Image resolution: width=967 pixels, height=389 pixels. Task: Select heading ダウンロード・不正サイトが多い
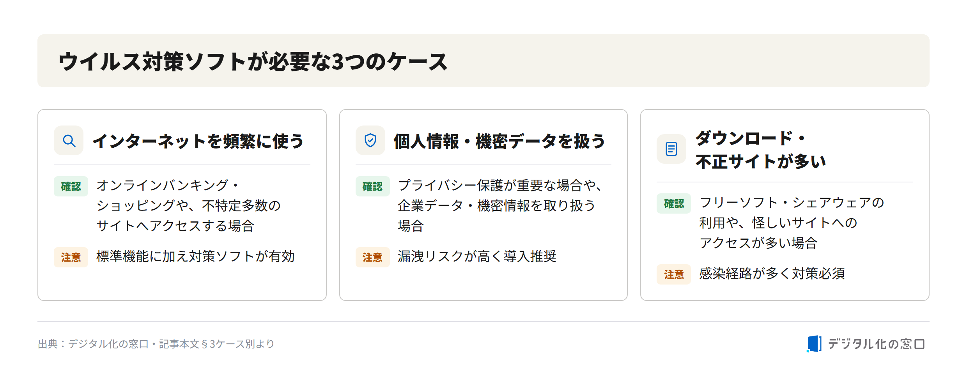click(760, 150)
